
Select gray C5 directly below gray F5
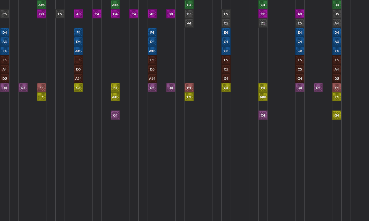point(226,23)
